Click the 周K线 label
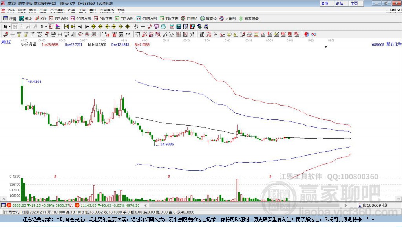Viewport: 402px width, 227px height. pyautogui.click(x=6, y=42)
